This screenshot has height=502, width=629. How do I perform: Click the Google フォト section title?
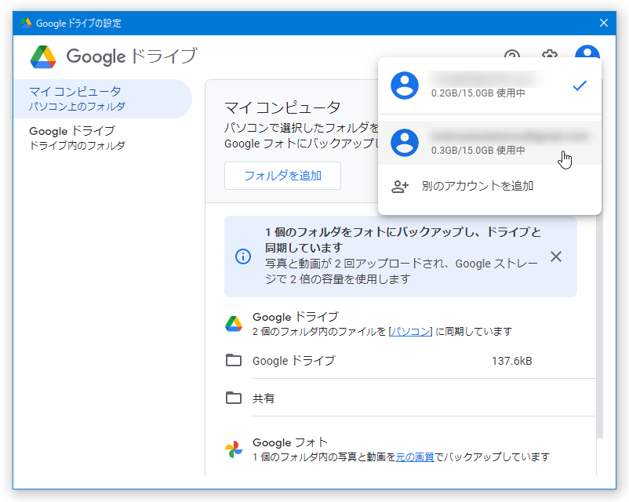click(290, 442)
